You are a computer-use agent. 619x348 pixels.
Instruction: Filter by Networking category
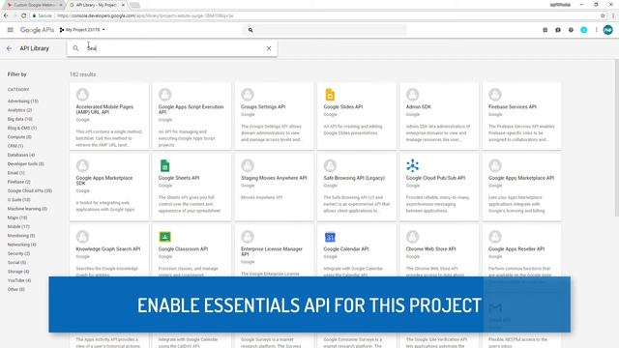coord(21,245)
